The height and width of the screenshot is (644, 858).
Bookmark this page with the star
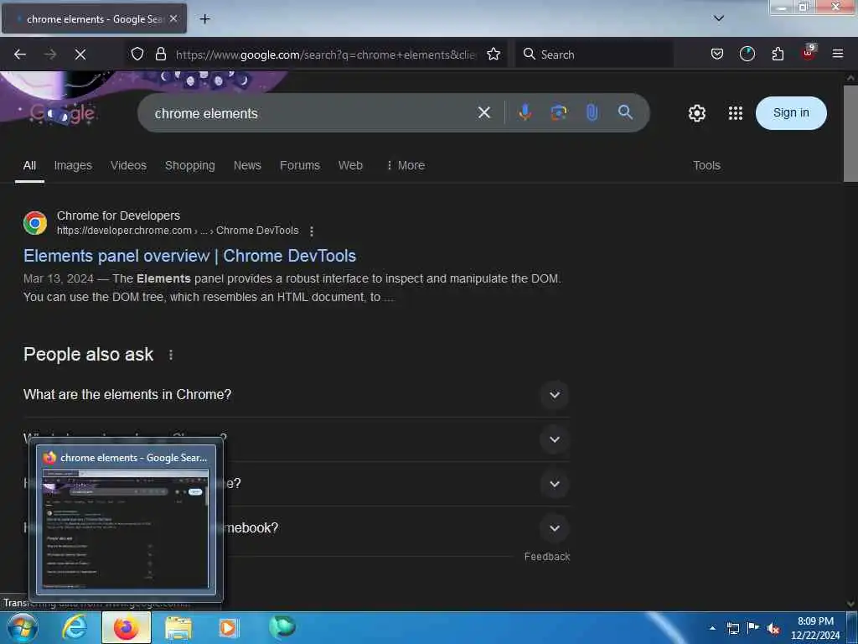coord(494,54)
